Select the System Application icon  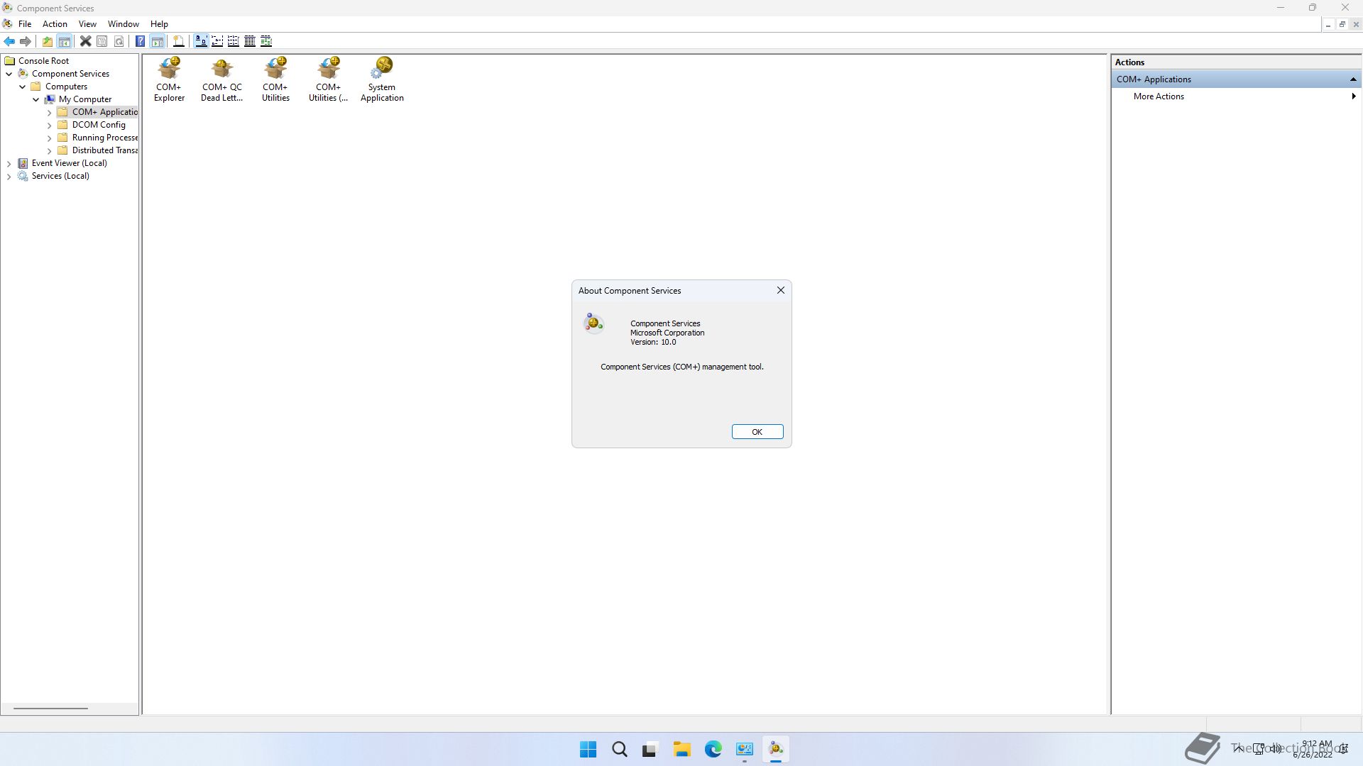click(382, 79)
